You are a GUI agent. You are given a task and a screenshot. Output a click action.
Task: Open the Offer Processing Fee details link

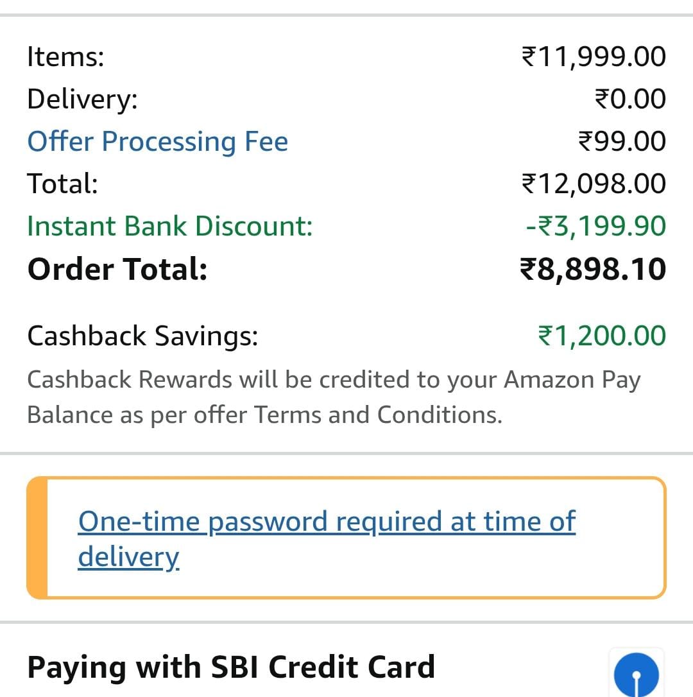click(157, 141)
